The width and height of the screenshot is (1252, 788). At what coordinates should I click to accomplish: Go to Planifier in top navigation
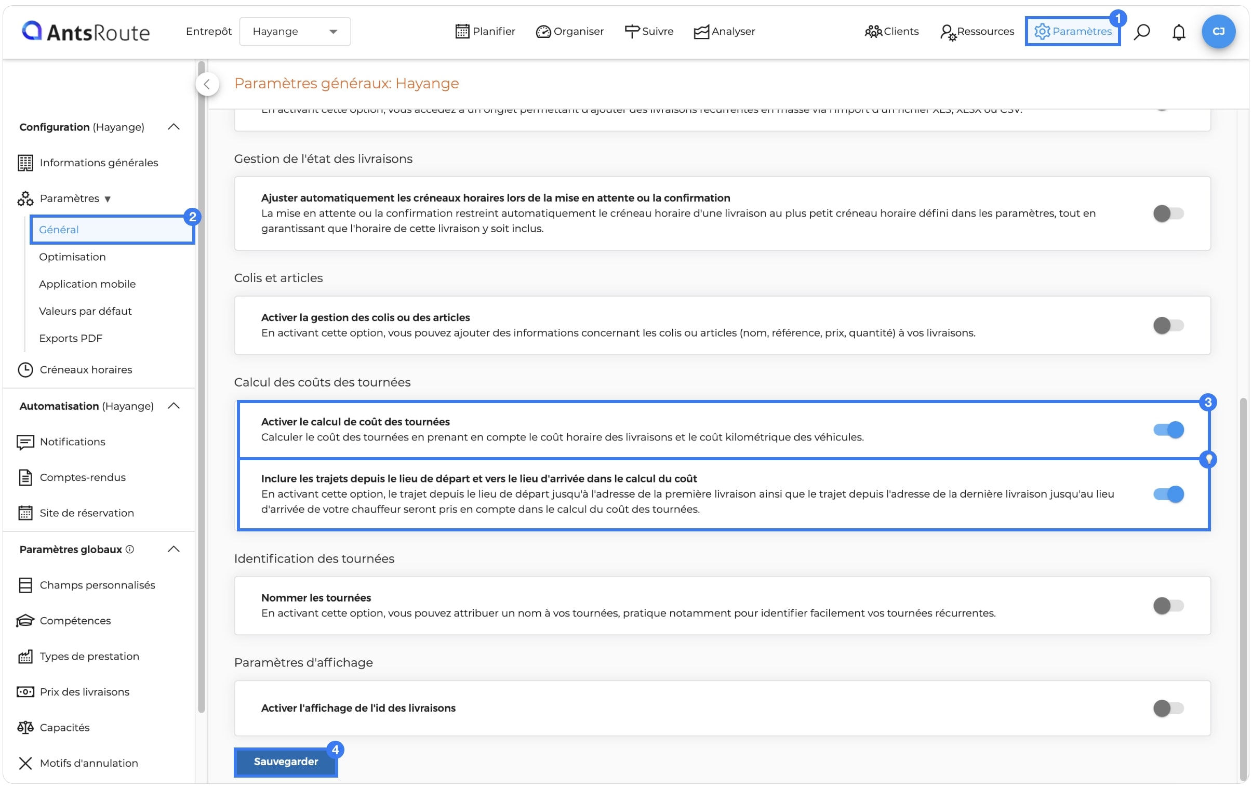pyautogui.click(x=485, y=32)
